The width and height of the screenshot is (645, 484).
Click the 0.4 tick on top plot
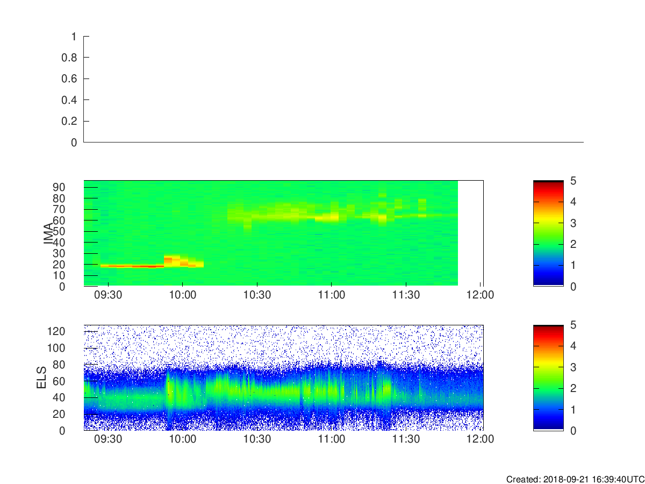click(70, 100)
